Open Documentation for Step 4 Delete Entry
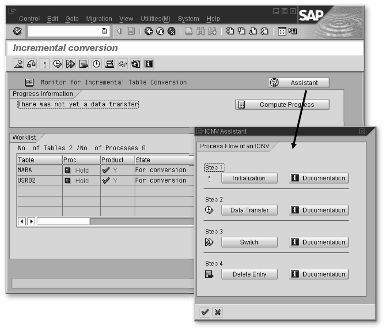The width and height of the screenshot is (387, 331). click(319, 274)
